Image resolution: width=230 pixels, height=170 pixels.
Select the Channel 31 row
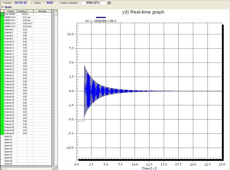coord(26,106)
